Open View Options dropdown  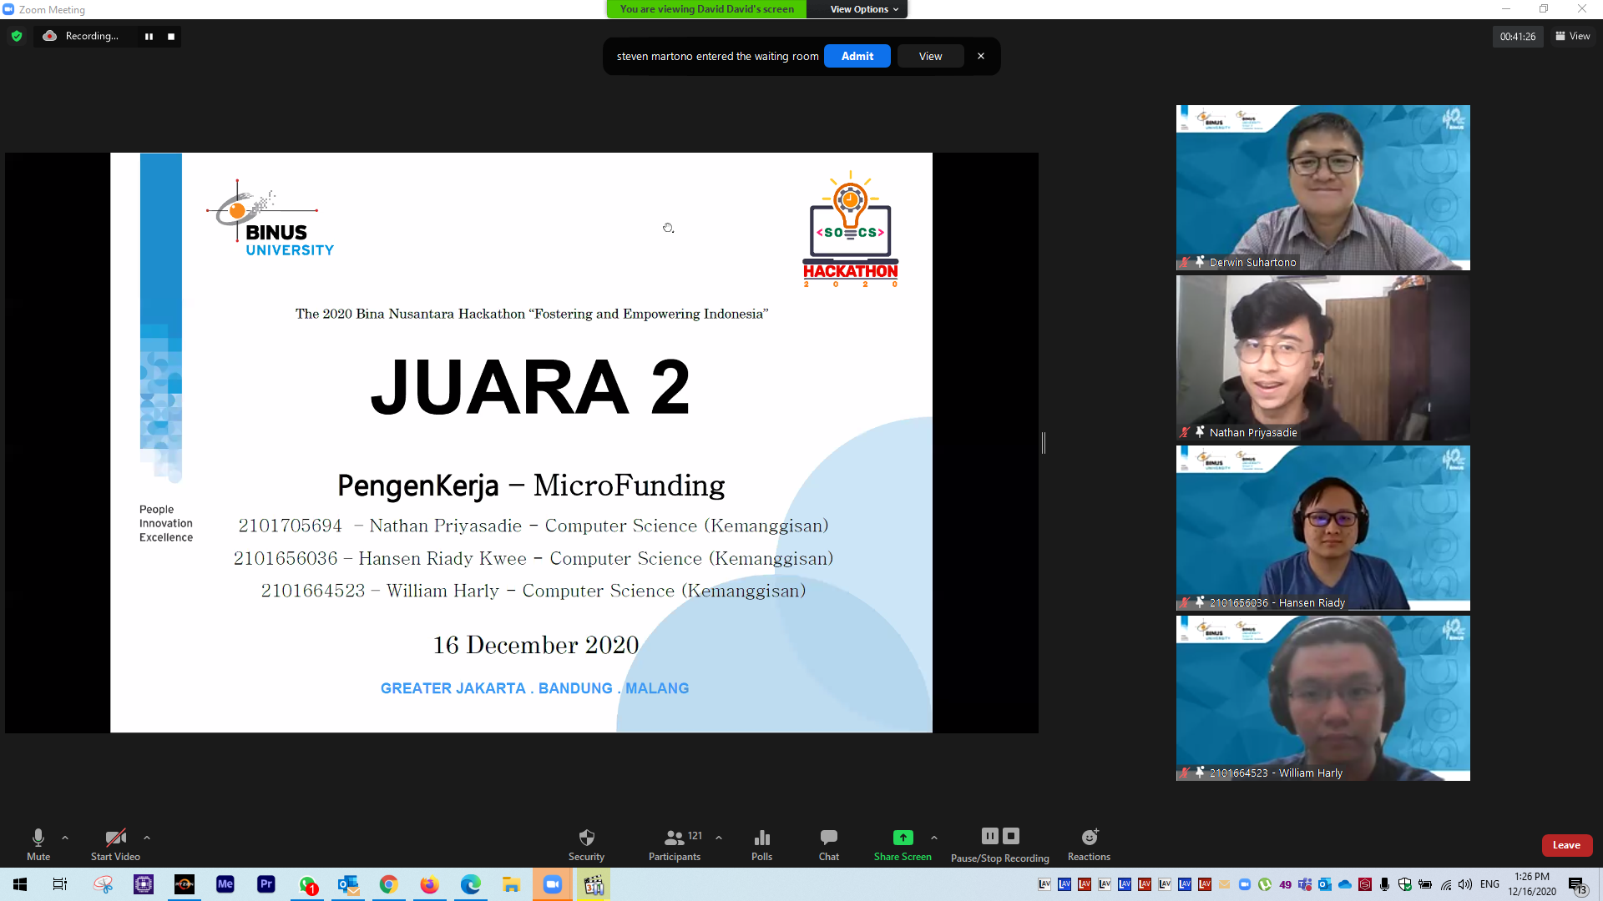tap(864, 9)
